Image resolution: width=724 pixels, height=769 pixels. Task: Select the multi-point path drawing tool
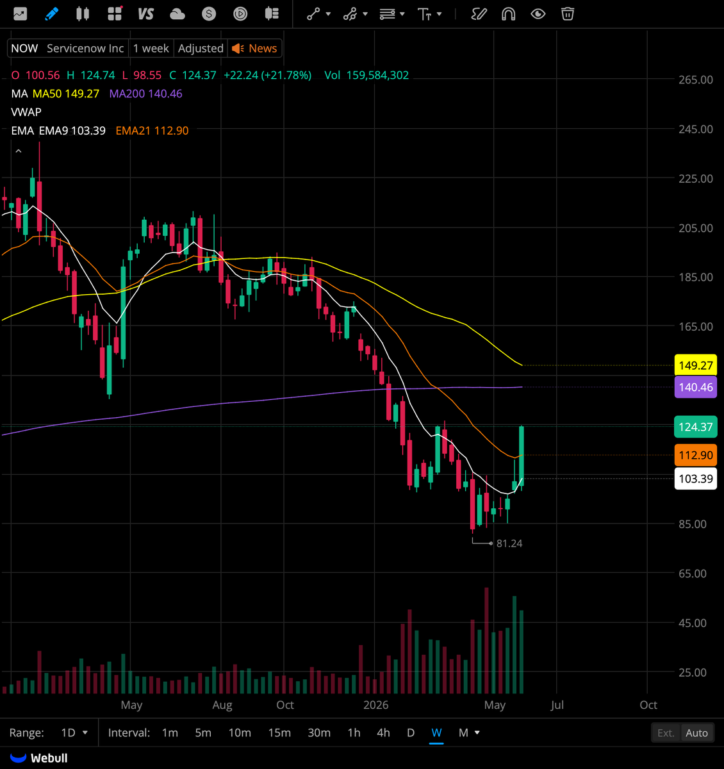click(350, 13)
